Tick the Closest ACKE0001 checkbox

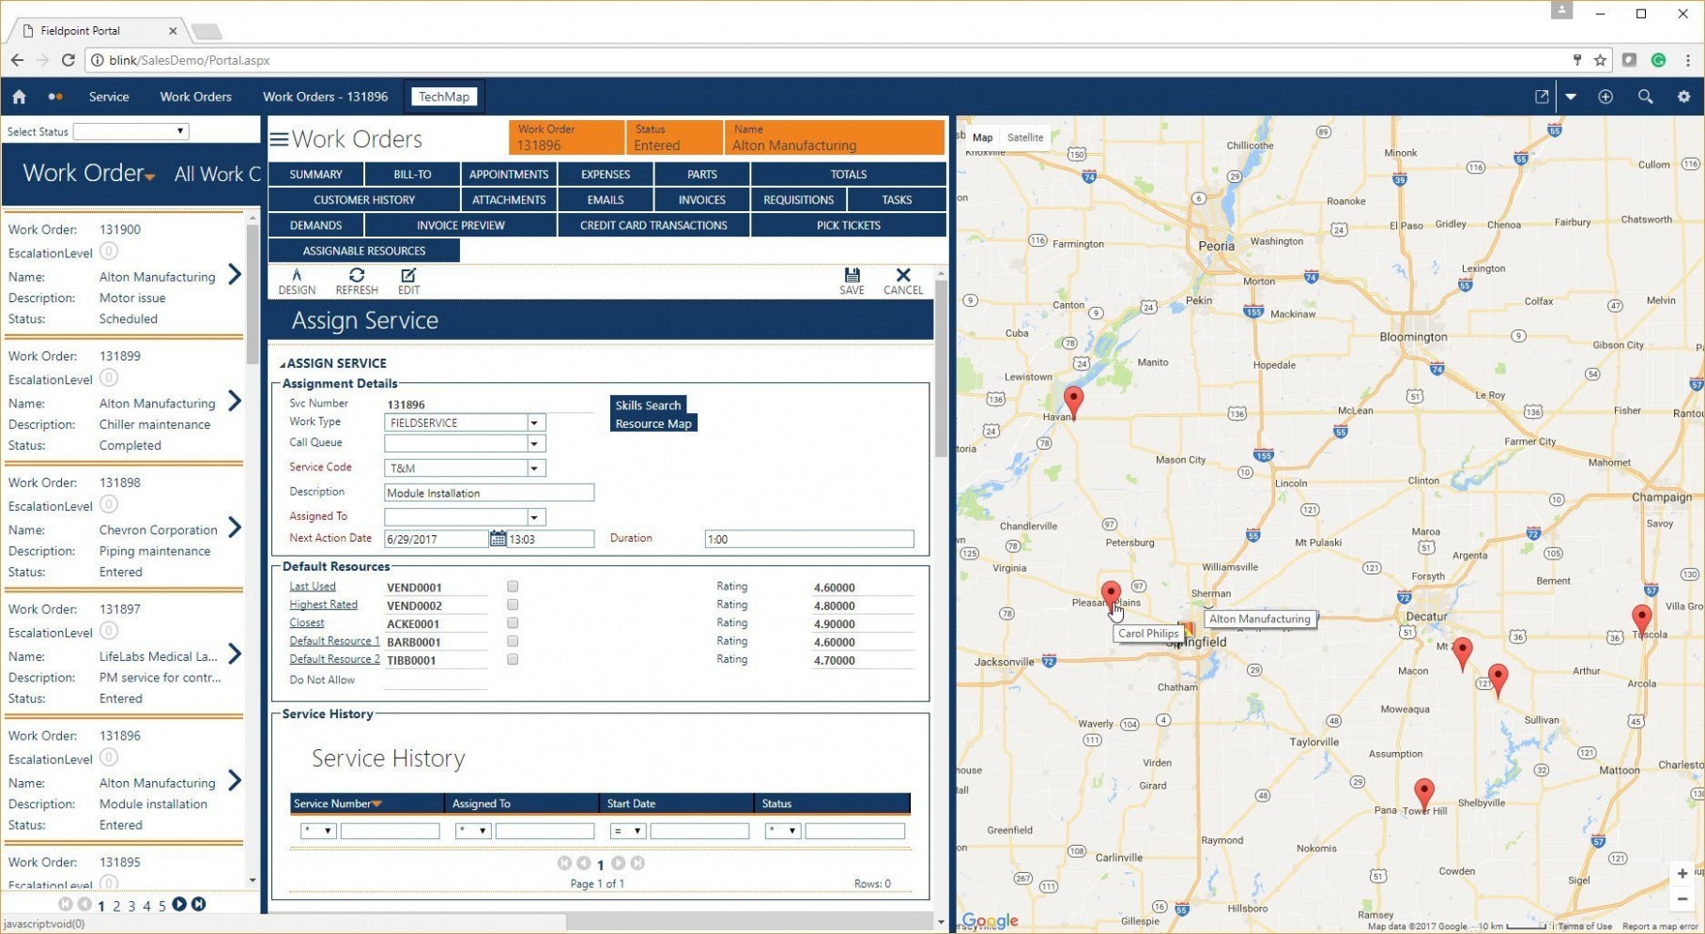(x=513, y=623)
